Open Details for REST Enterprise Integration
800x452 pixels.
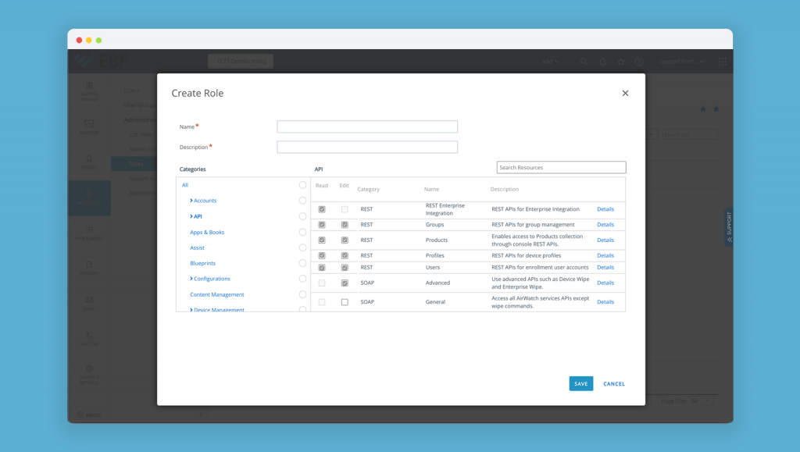[x=605, y=209]
